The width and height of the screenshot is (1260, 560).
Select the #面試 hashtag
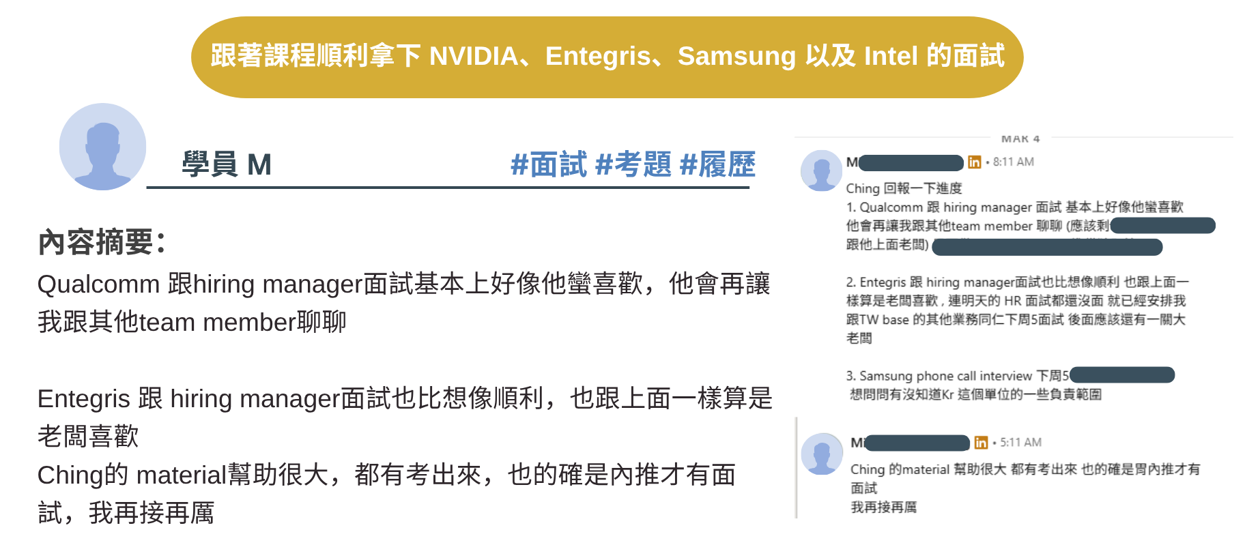548,165
